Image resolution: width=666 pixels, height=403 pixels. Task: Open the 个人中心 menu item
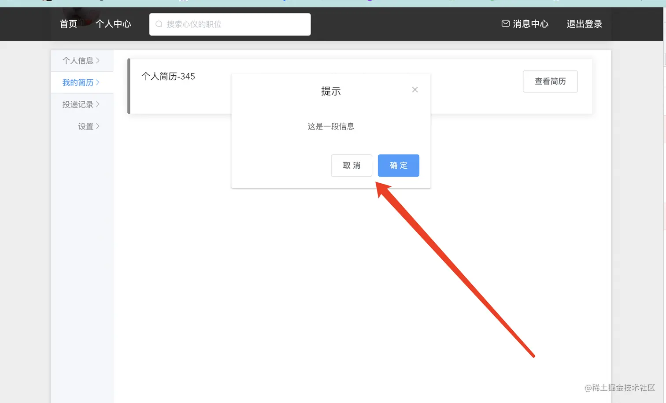point(113,24)
